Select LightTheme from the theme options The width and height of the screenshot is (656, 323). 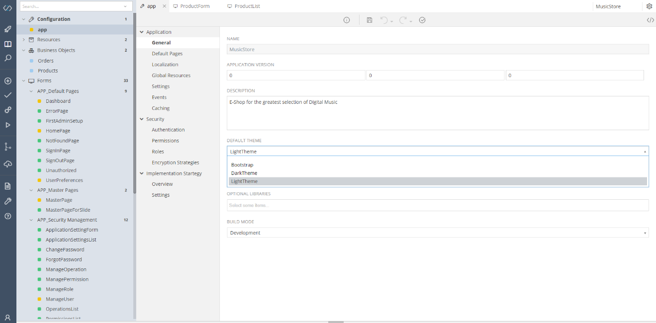tap(438, 181)
